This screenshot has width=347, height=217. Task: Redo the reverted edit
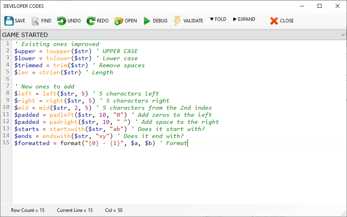[91, 21]
